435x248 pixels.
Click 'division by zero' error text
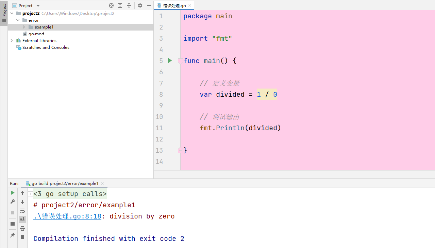click(x=142, y=216)
